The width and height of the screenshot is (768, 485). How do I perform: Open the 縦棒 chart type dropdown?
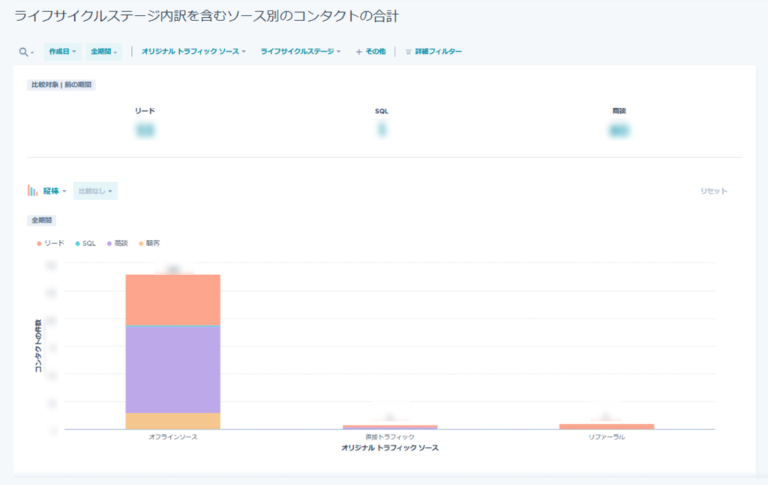tap(54, 191)
